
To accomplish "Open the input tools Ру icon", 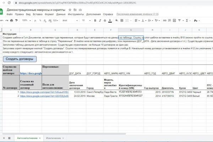I will click(x=196, y=21).
